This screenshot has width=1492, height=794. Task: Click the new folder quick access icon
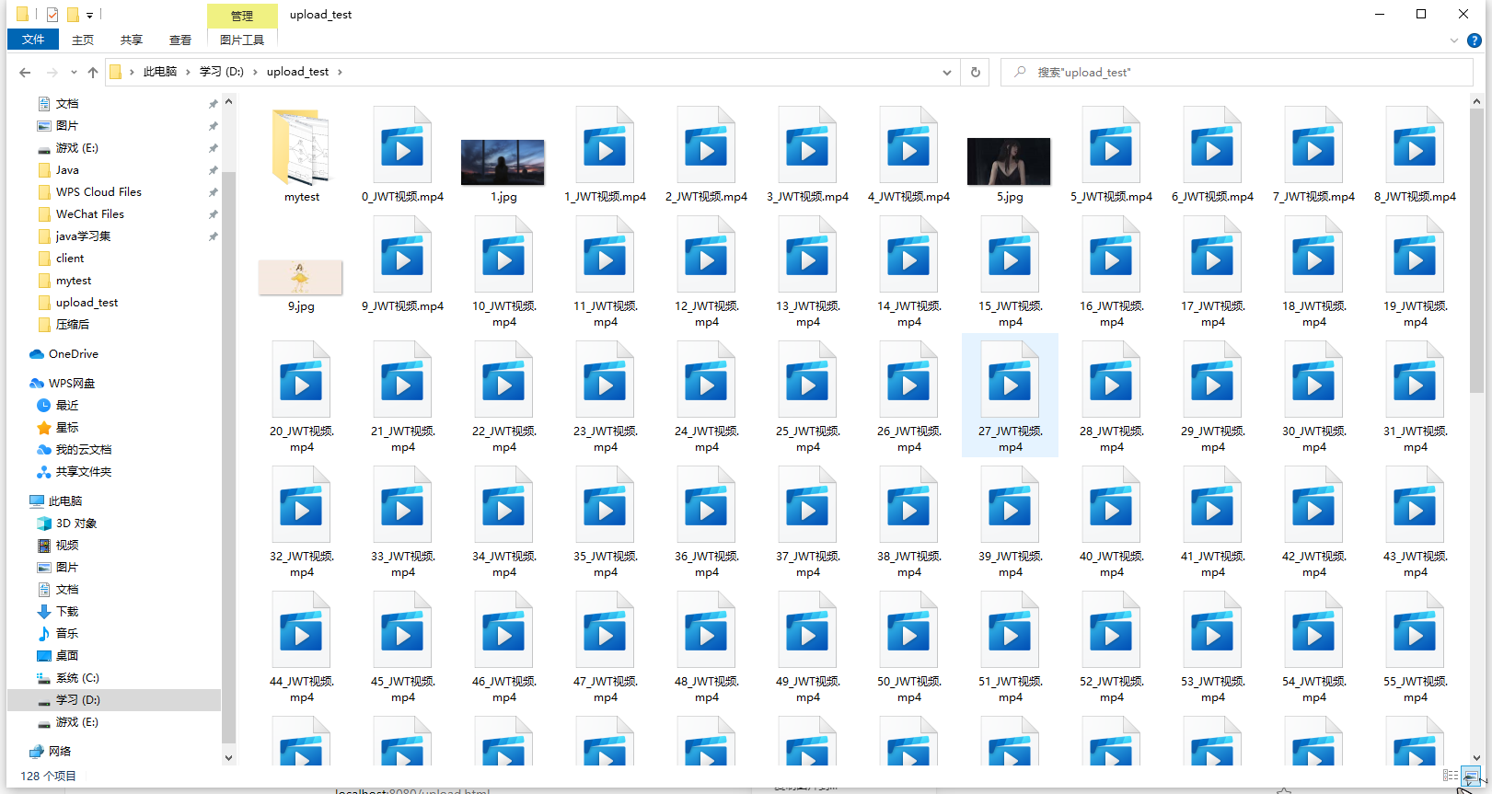[x=73, y=15]
